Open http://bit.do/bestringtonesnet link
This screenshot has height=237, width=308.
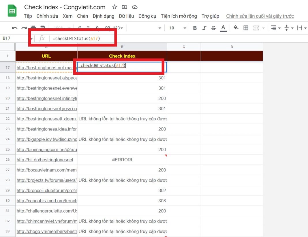(x=45, y=160)
